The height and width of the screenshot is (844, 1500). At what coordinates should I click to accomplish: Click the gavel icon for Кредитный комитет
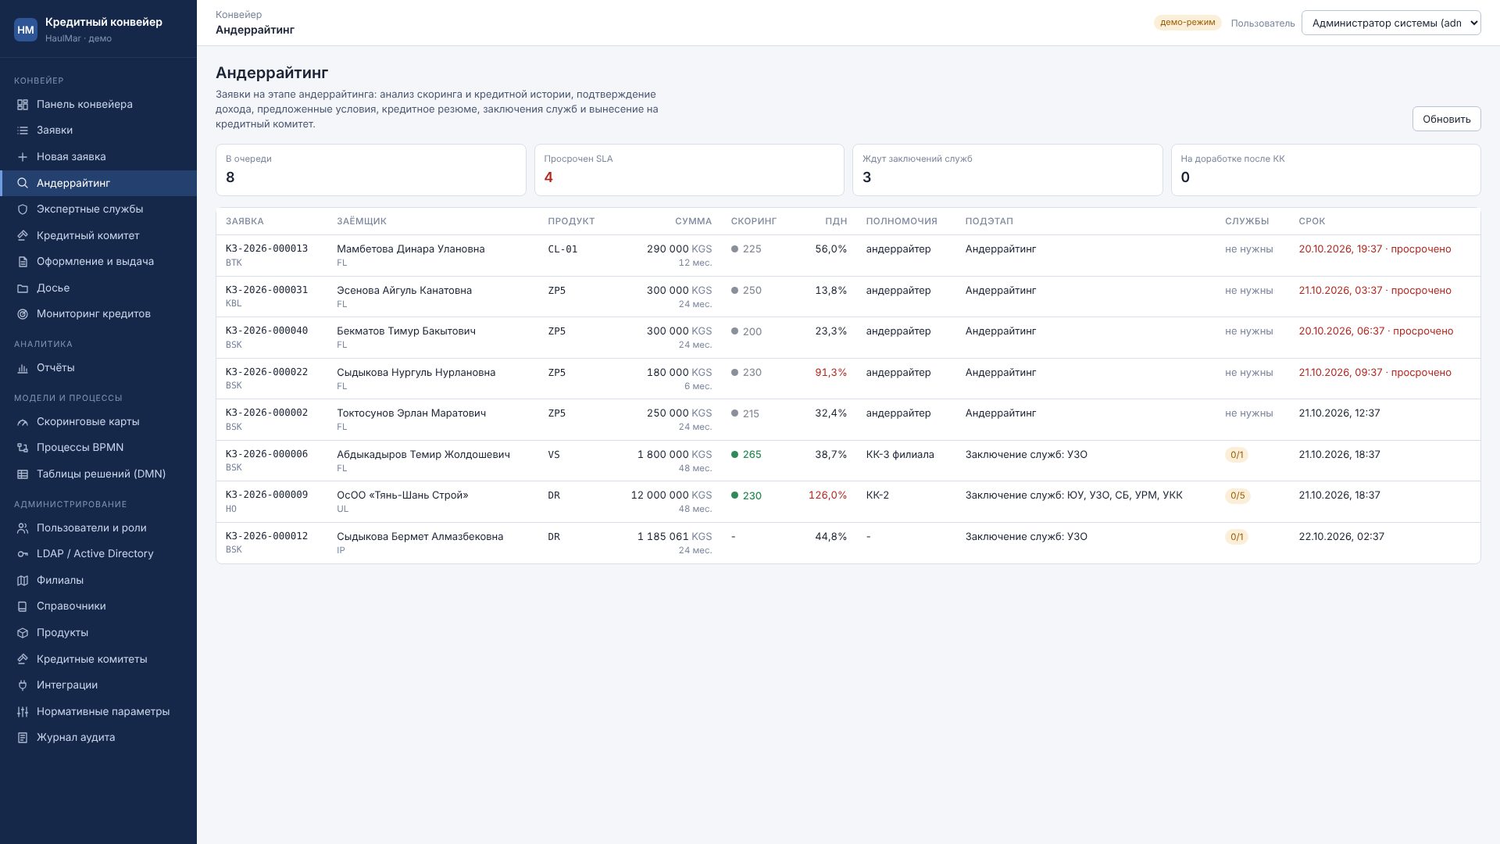[23, 236]
